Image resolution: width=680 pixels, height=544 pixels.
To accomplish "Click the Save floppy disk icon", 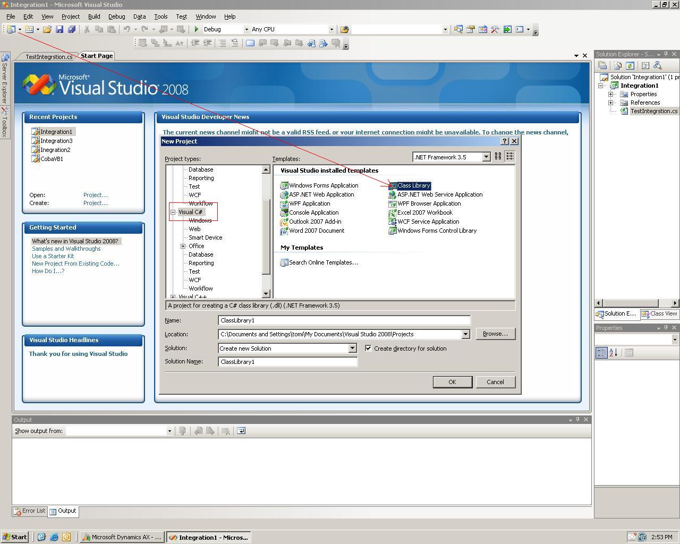I will click(59, 29).
